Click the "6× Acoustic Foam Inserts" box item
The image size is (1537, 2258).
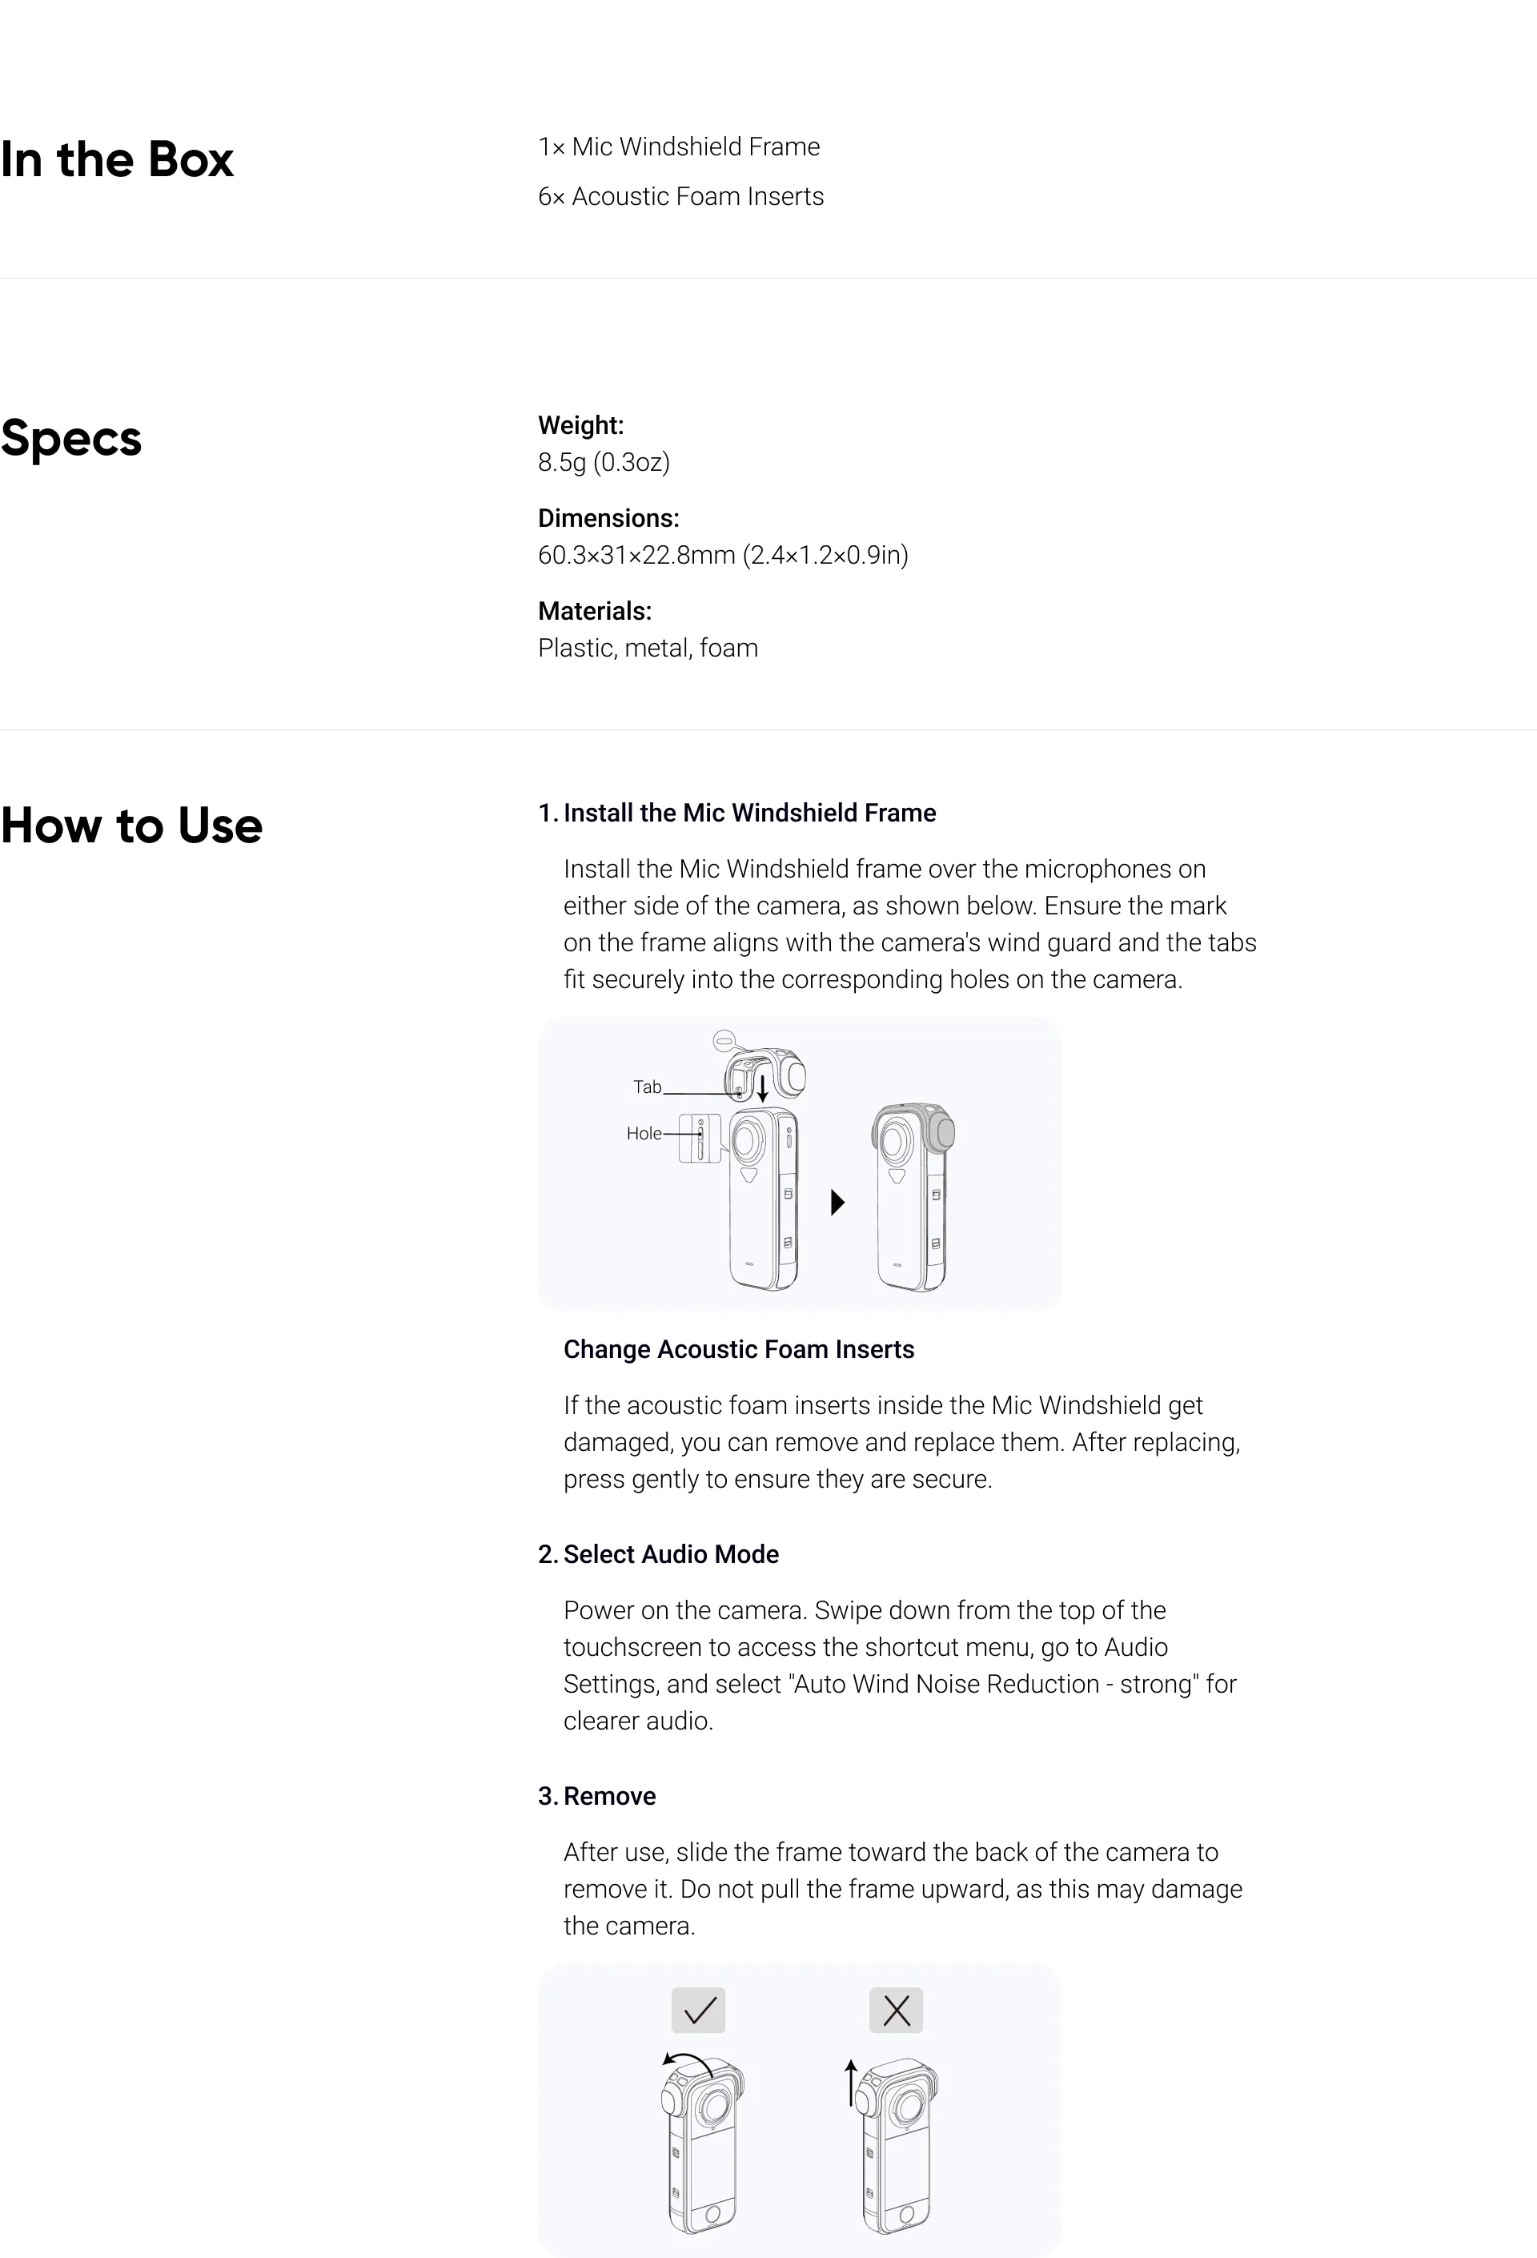tap(681, 196)
